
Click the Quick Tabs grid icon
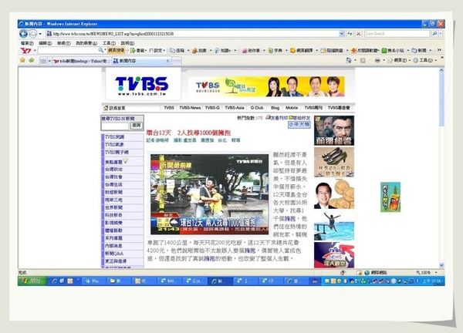43,61
